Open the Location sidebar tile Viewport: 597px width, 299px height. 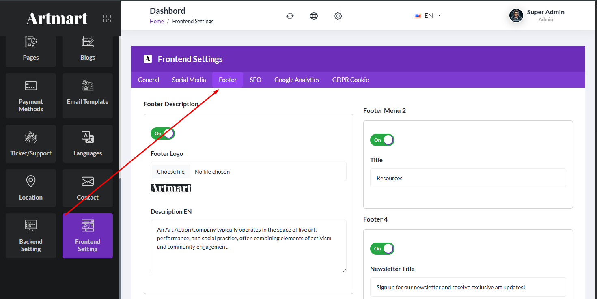click(x=31, y=188)
